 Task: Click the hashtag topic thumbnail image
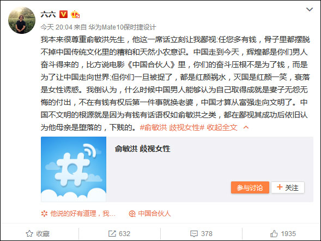(x=74, y=169)
